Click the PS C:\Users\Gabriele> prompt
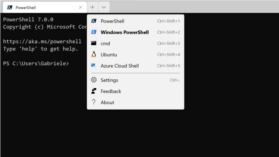Viewport: 279px width, 157px height. point(36,64)
